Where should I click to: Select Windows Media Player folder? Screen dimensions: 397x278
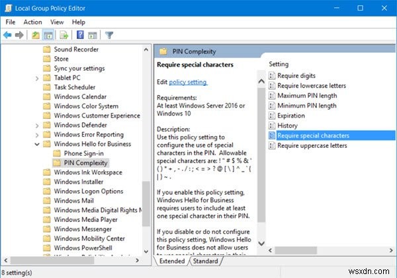pyautogui.click(x=85, y=220)
